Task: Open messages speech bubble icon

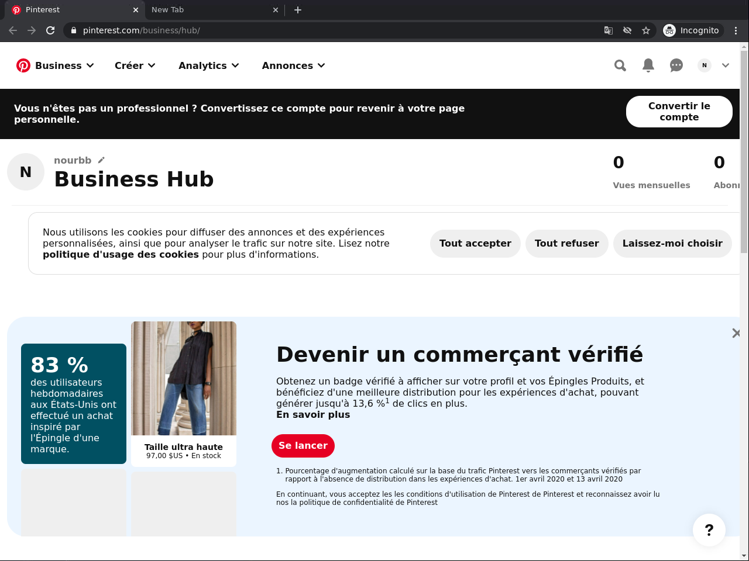Action: [x=676, y=65]
